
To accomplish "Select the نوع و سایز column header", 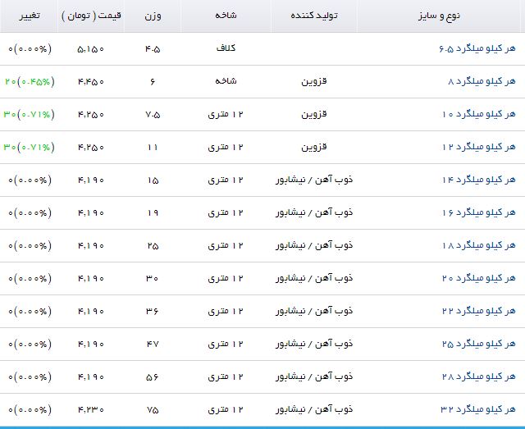I will point(439,16).
